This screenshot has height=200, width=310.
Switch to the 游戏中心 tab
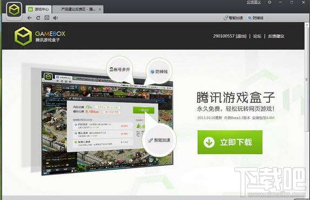[x=38, y=9]
